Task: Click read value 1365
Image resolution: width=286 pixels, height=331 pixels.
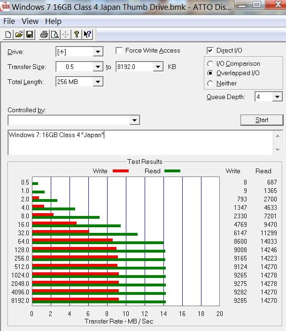Action: coord(271,191)
